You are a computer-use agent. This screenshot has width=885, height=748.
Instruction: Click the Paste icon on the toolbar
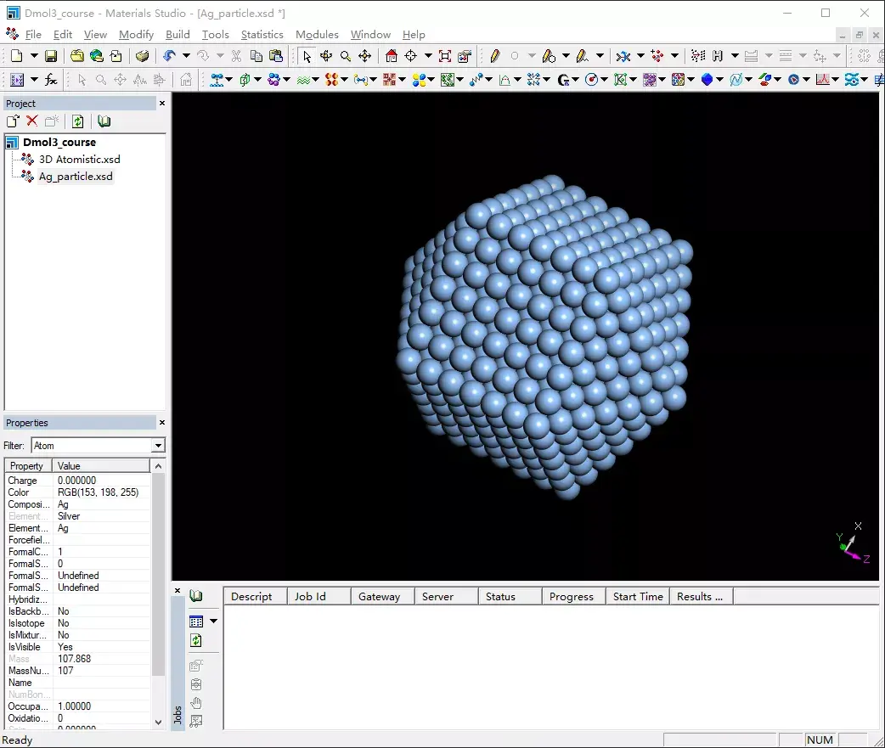[275, 56]
